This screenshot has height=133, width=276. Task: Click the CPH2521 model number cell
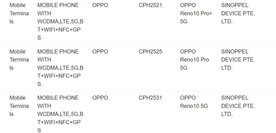(x=150, y=5)
